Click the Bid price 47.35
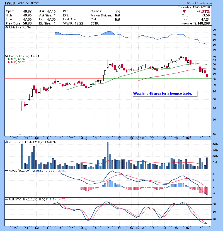This screenshot has height=231, width=223. (x=51, y=19)
